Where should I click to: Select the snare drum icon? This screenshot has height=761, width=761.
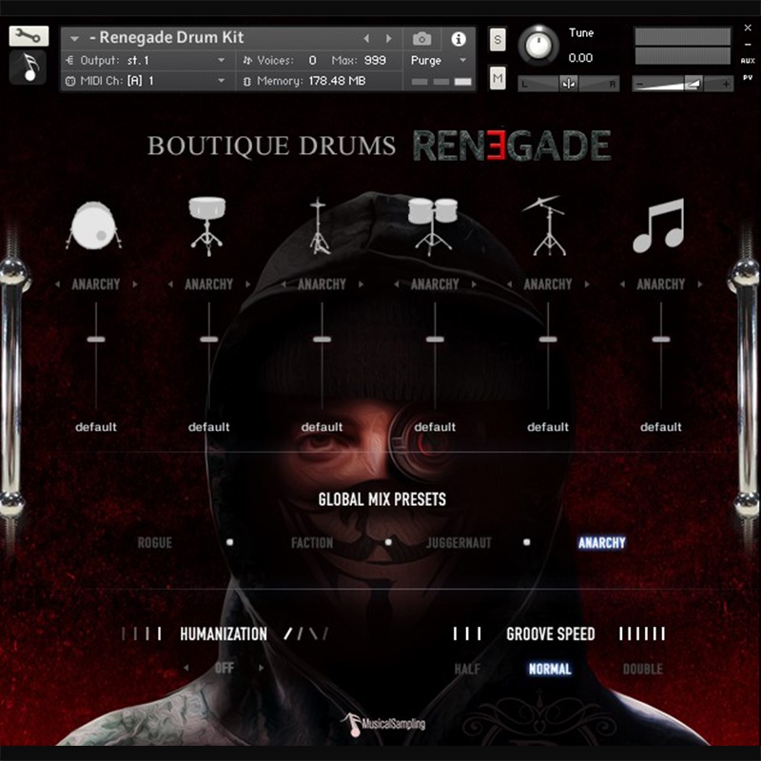click(207, 226)
